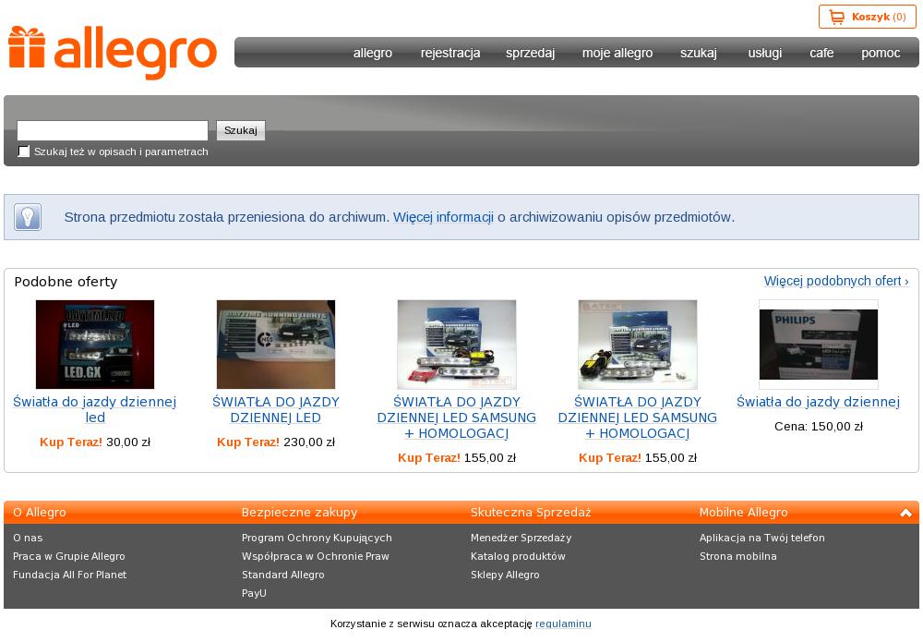923x642 pixels.
Task: Open the pomoc menu item
Action: click(880, 53)
